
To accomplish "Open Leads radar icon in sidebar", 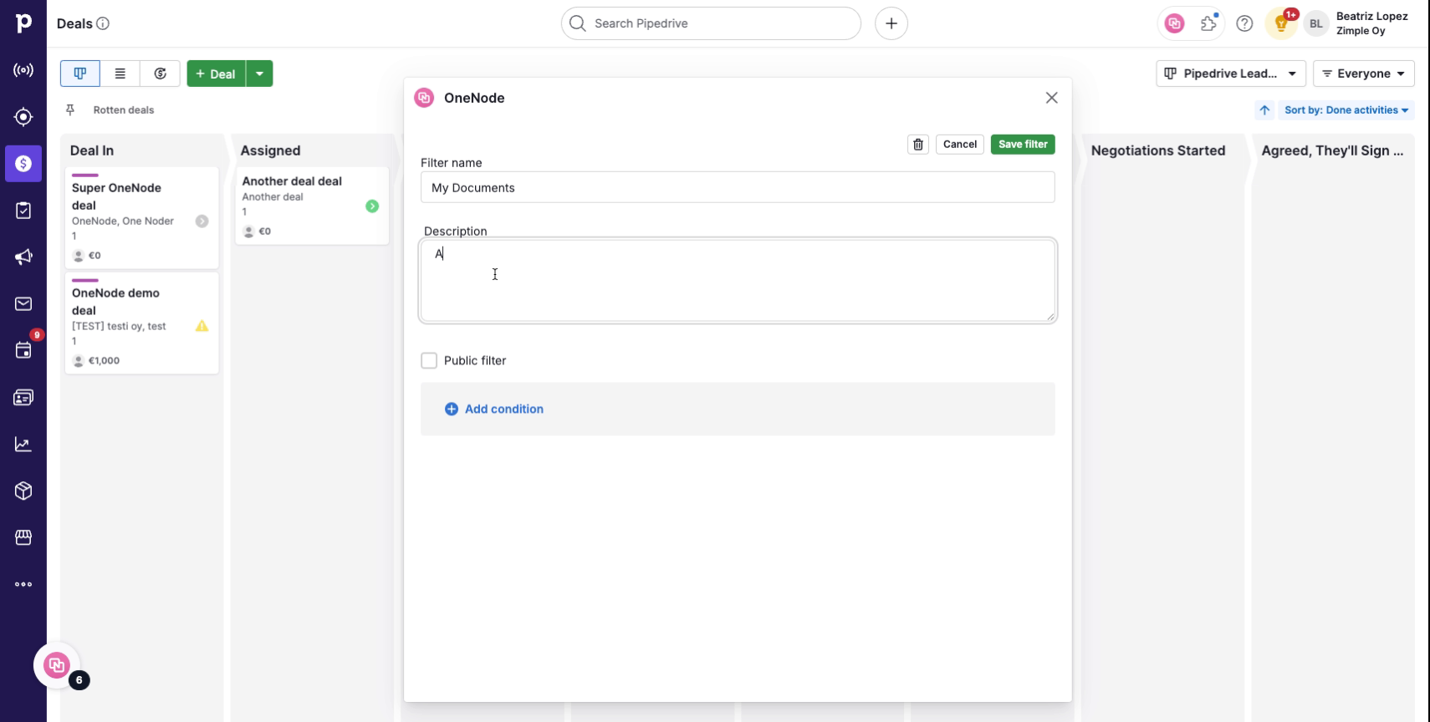I will click(x=23, y=70).
